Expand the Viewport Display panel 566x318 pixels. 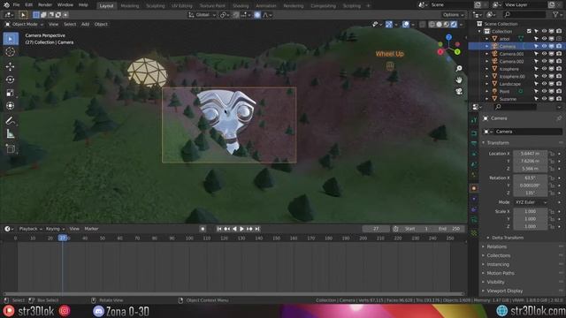click(504, 291)
